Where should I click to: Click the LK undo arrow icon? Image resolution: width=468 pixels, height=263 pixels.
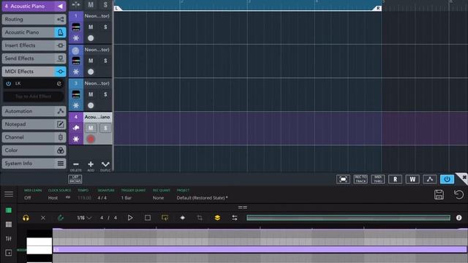[458, 194]
